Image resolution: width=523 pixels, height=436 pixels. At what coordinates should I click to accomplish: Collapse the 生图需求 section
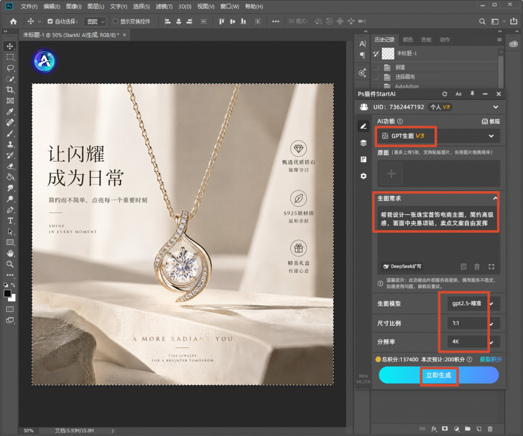495,198
